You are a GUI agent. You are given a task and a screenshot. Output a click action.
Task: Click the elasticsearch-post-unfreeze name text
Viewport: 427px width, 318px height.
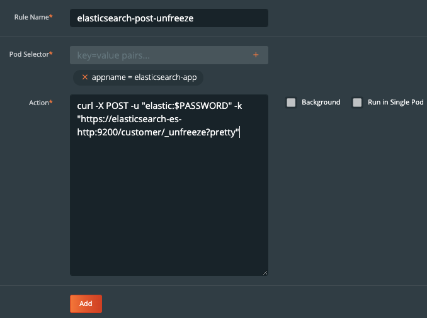tap(135, 18)
